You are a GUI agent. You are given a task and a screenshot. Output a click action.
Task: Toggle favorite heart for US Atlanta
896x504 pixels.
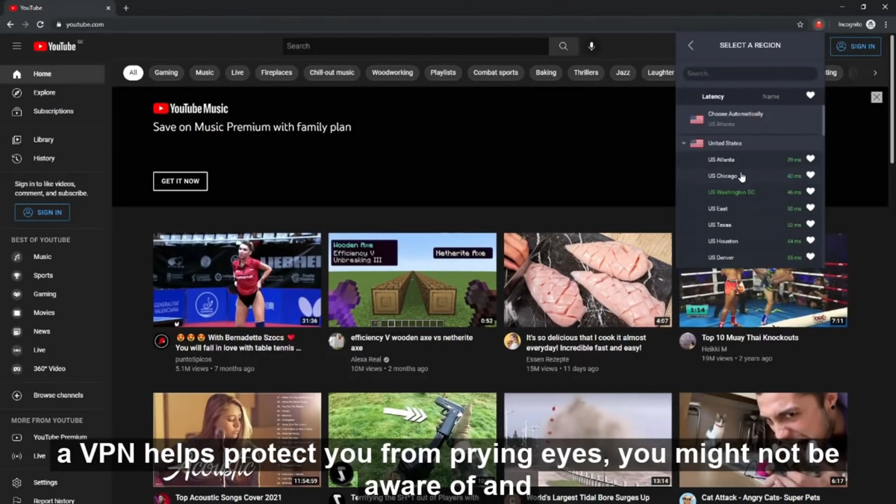click(x=810, y=159)
